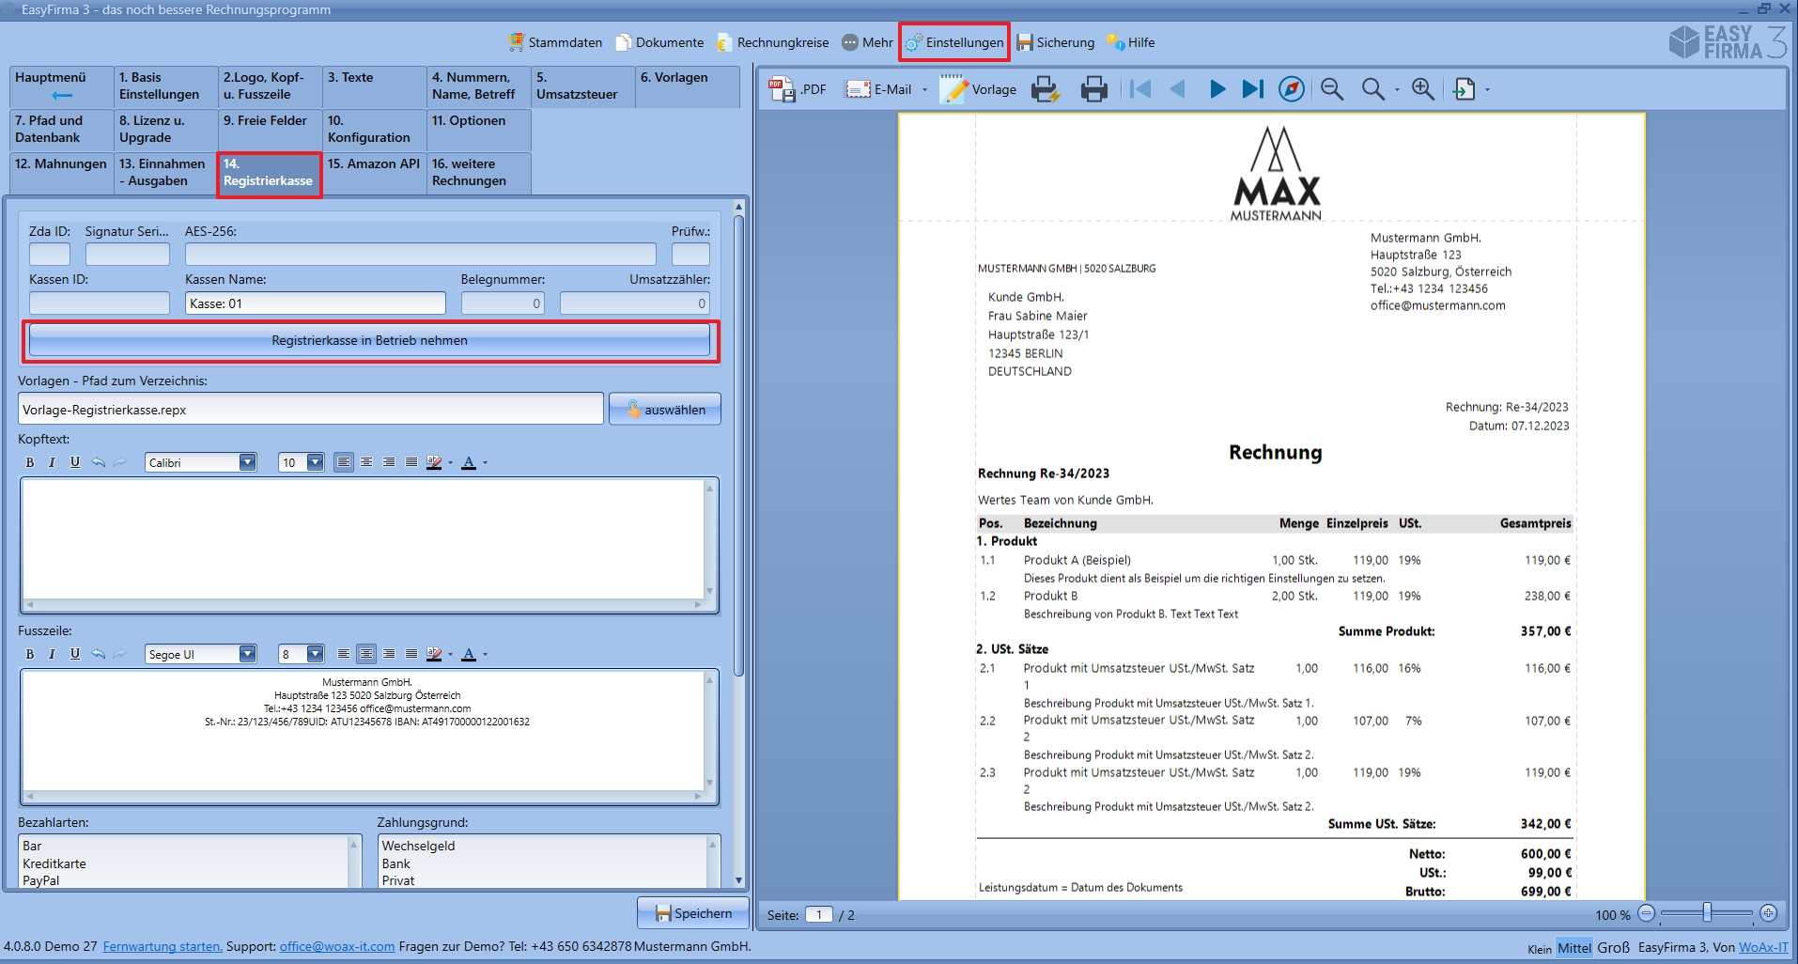Justify text in Fusszeile editor

411,654
